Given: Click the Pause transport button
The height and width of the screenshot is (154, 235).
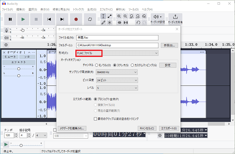Looking at the screenshot, I should [x=10, y=19].
